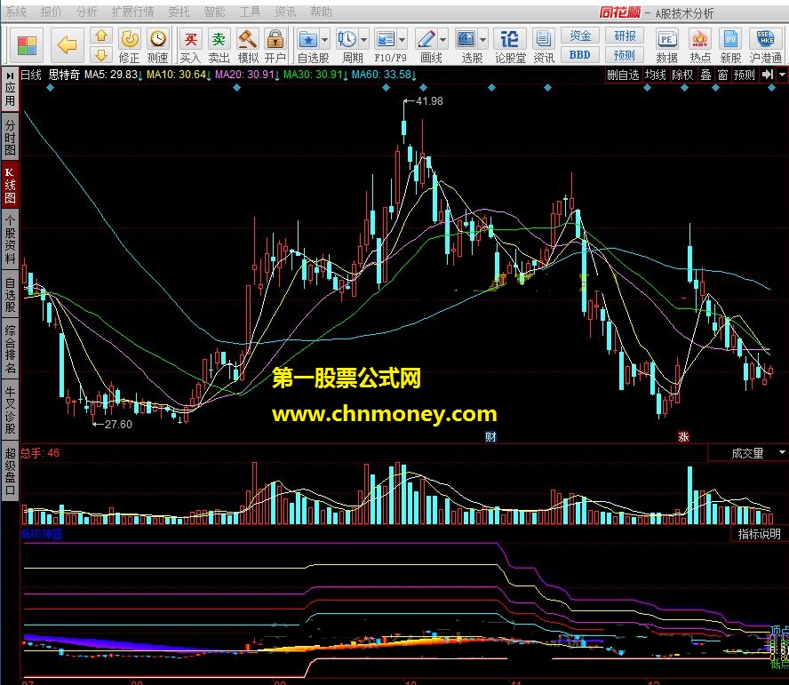The image size is (789, 685).
Task: Toggle the 均线 moving average display
Action: point(655,75)
